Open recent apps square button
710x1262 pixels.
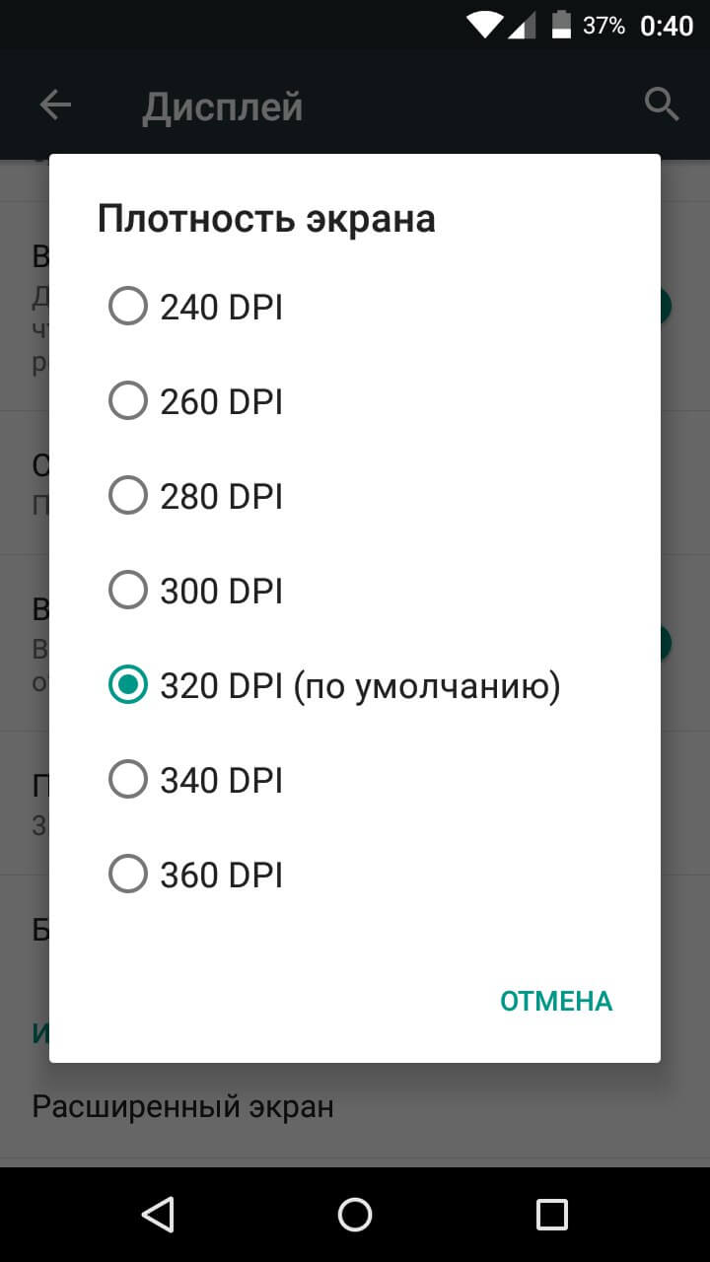point(551,1214)
